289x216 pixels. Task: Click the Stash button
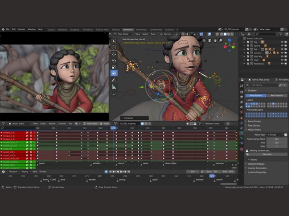[105, 124]
